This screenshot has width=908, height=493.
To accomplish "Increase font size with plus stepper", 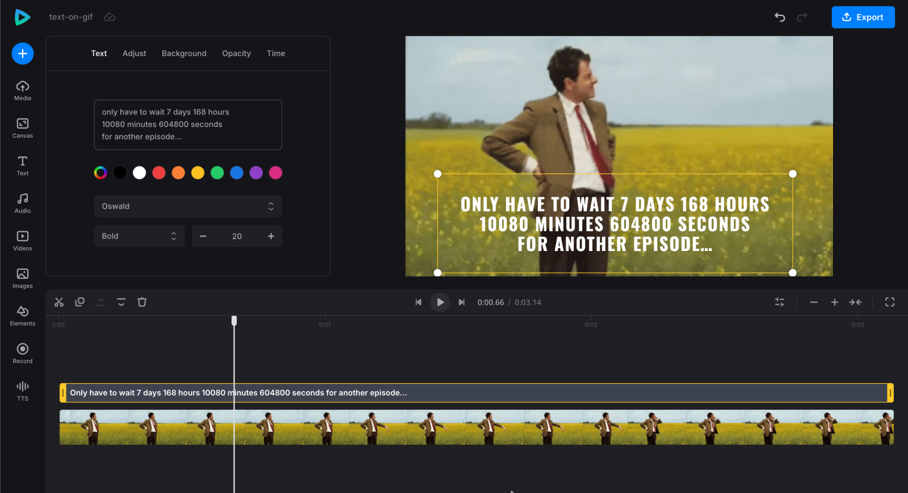I will point(271,236).
